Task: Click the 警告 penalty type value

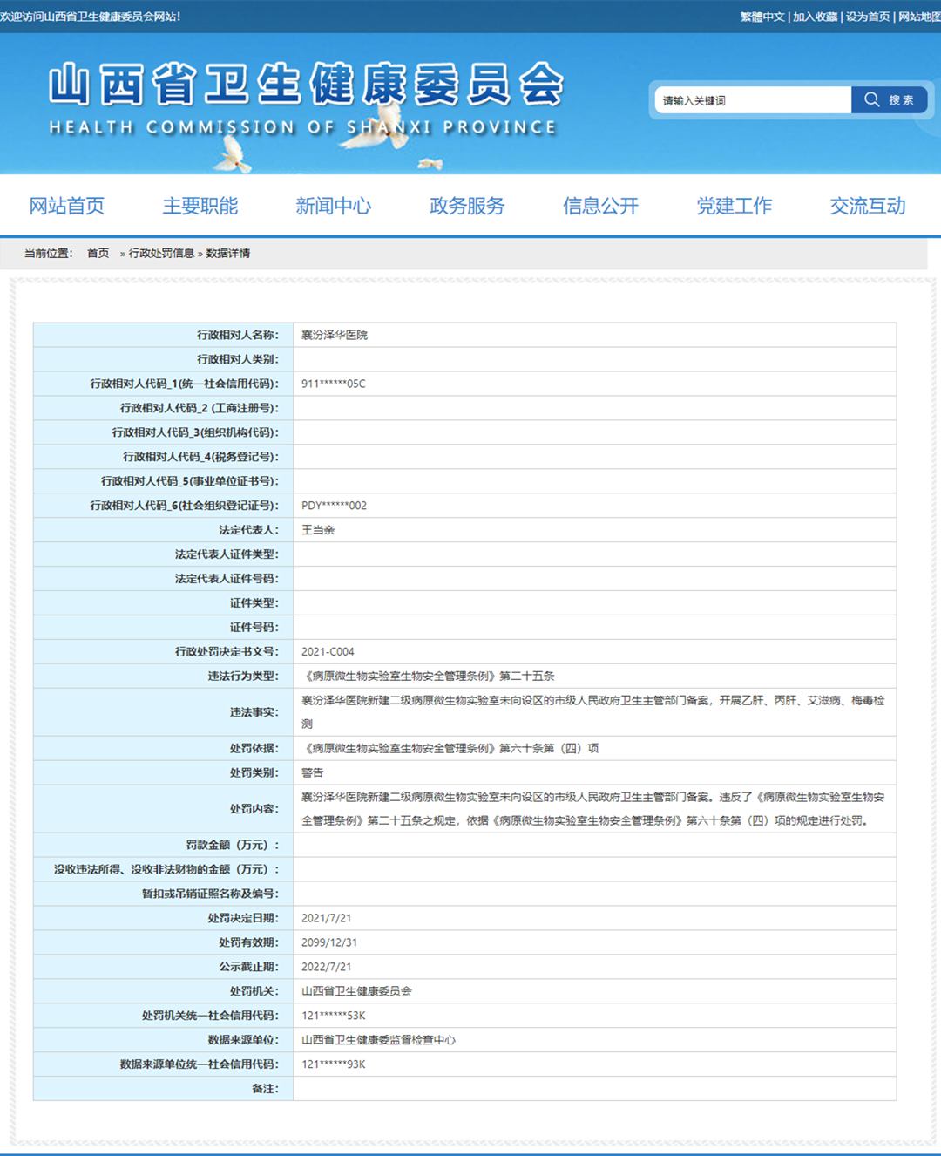Action: [313, 773]
